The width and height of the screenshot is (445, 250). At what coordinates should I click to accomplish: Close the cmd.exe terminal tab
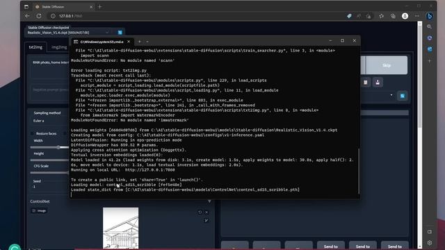click(x=129, y=42)
